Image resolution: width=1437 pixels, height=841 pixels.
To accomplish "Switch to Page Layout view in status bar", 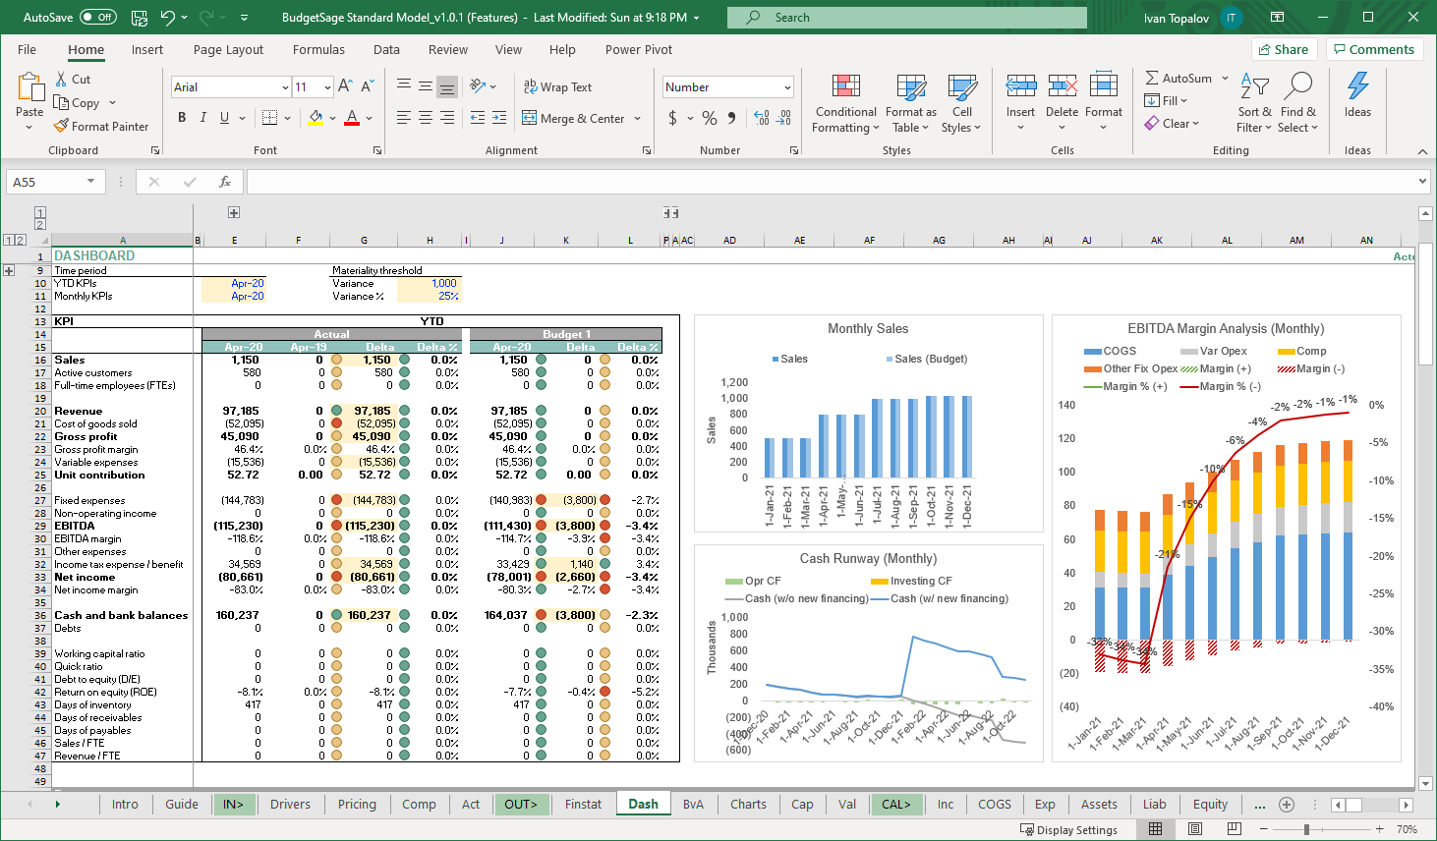I will point(1194,829).
